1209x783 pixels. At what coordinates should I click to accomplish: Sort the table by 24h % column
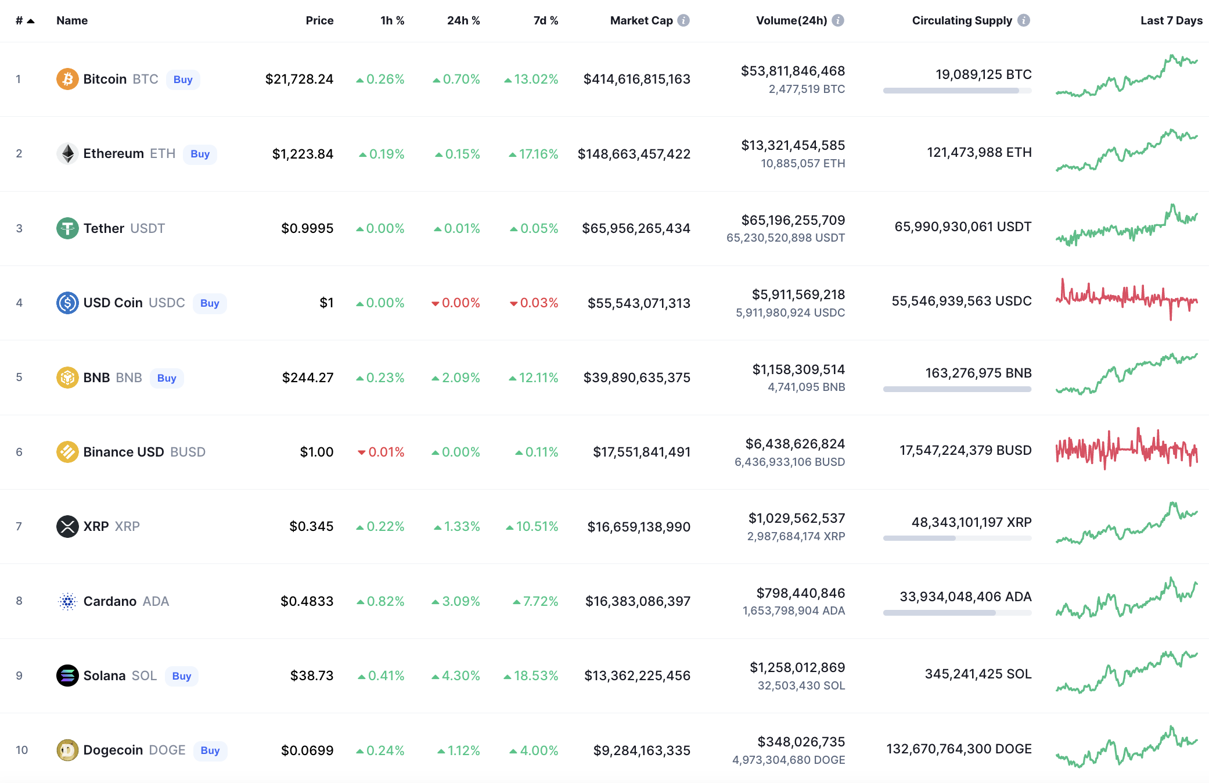click(x=463, y=20)
